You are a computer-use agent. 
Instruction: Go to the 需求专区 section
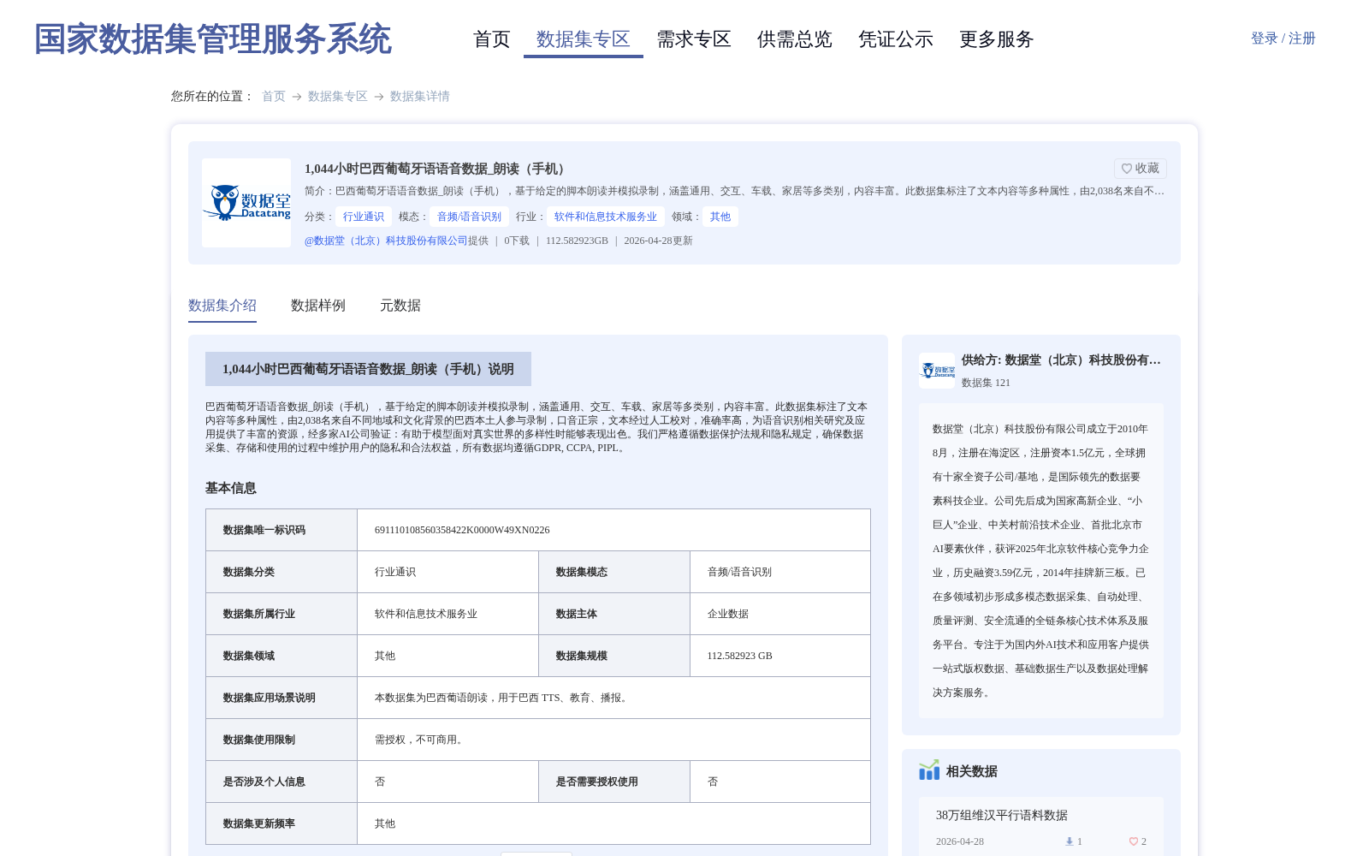(x=694, y=39)
